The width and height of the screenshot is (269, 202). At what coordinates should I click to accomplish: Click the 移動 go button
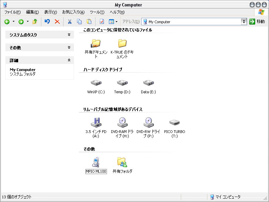(x=257, y=22)
